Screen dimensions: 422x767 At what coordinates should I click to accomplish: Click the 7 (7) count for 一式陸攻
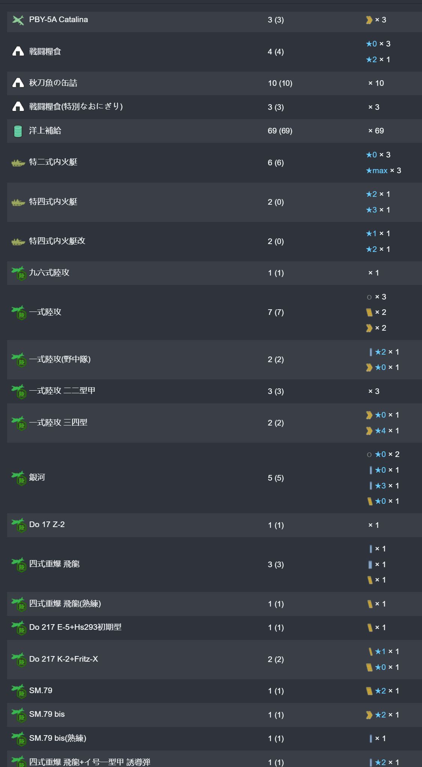click(275, 312)
